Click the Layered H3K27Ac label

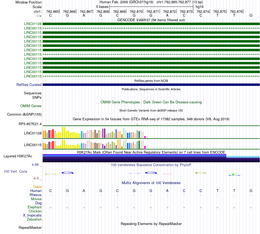[x=18, y=156]
